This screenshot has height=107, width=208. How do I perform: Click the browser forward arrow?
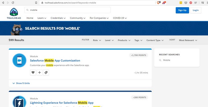(x=8, y=3)
